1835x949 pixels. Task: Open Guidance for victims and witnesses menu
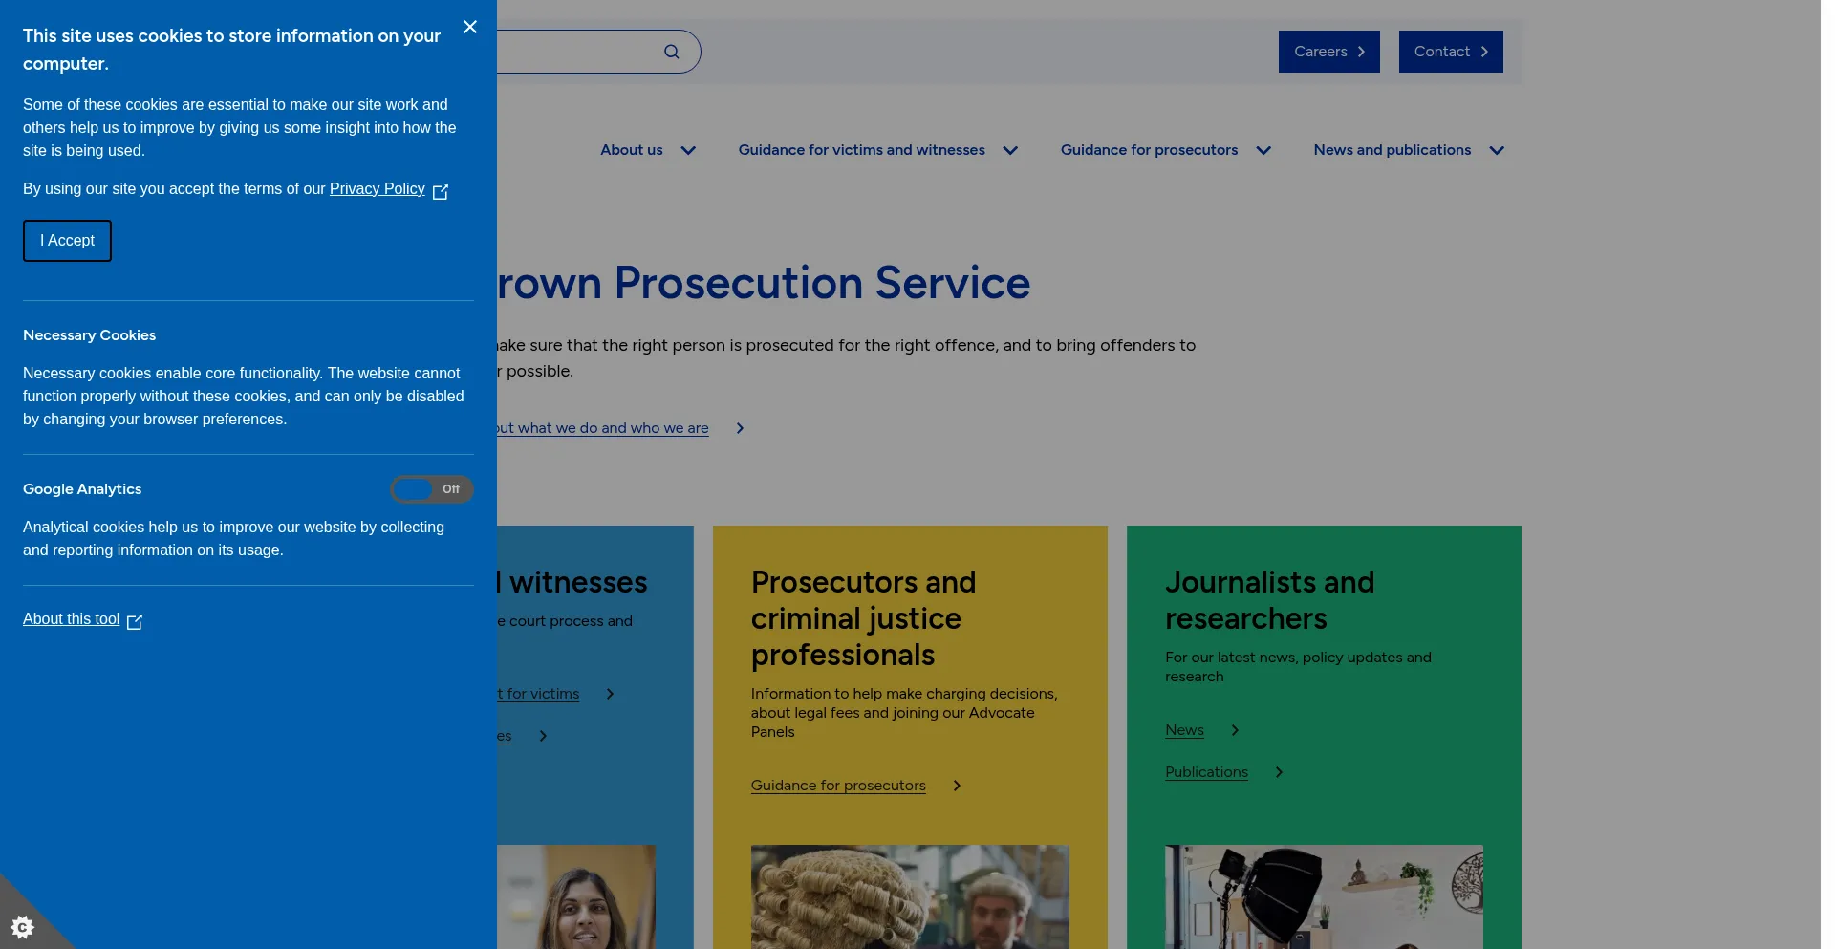pyautogui.click(x=862, y=150)
